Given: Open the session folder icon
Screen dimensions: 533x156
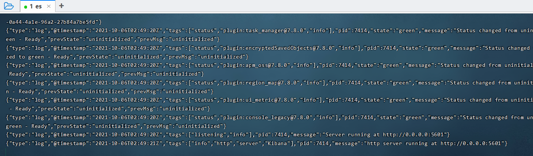Looking at the screenshot, I should pyautogui.click(x=8, y=6).
